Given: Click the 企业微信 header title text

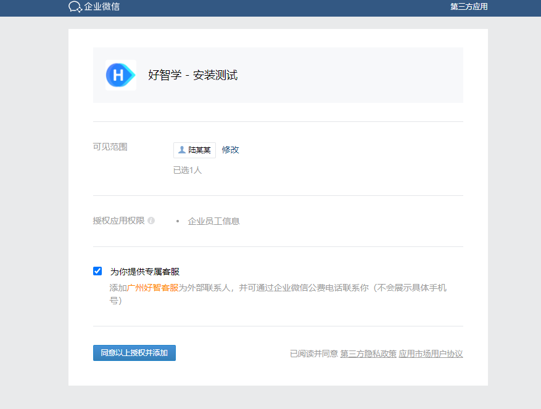Looking at the screenshot, I should point(102,7).
